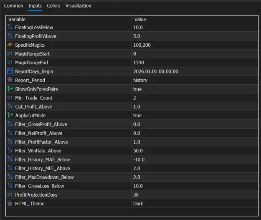
Task: Click the Variable column header
Action: tap(17, 20)
